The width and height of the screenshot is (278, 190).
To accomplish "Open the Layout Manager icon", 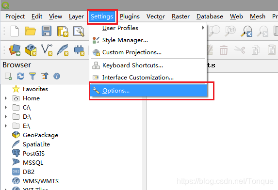I will [x=79, y=32].
